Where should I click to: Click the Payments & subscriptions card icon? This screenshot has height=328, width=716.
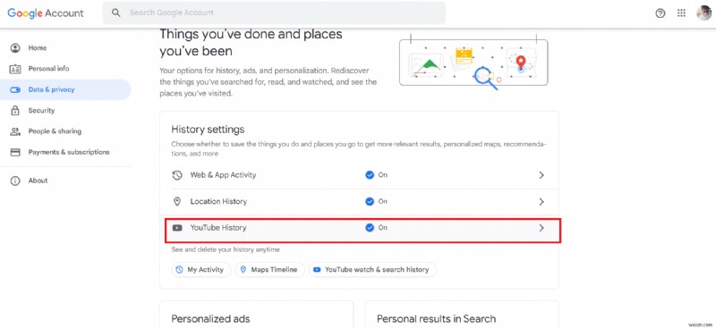coord(15,152)
